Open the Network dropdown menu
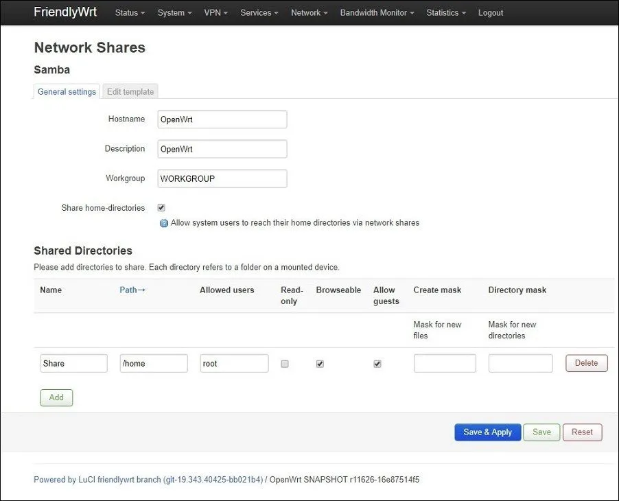619x501 pixels. tap(309, 12)
